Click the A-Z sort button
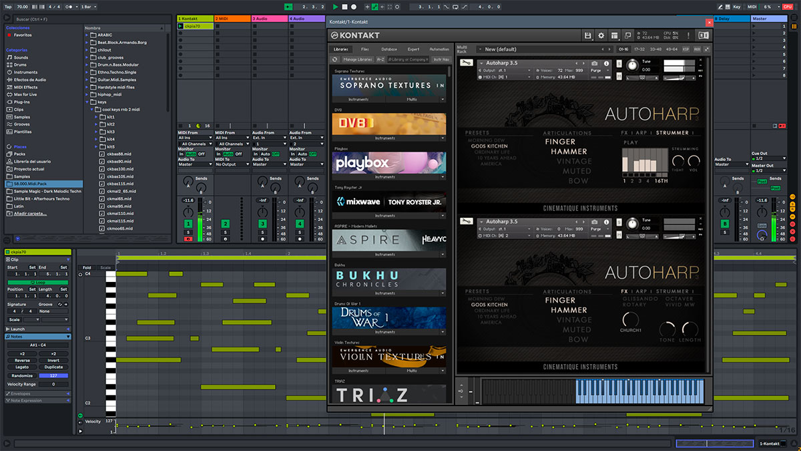This screenshot has width=801, height=451. tap(380, 59)
